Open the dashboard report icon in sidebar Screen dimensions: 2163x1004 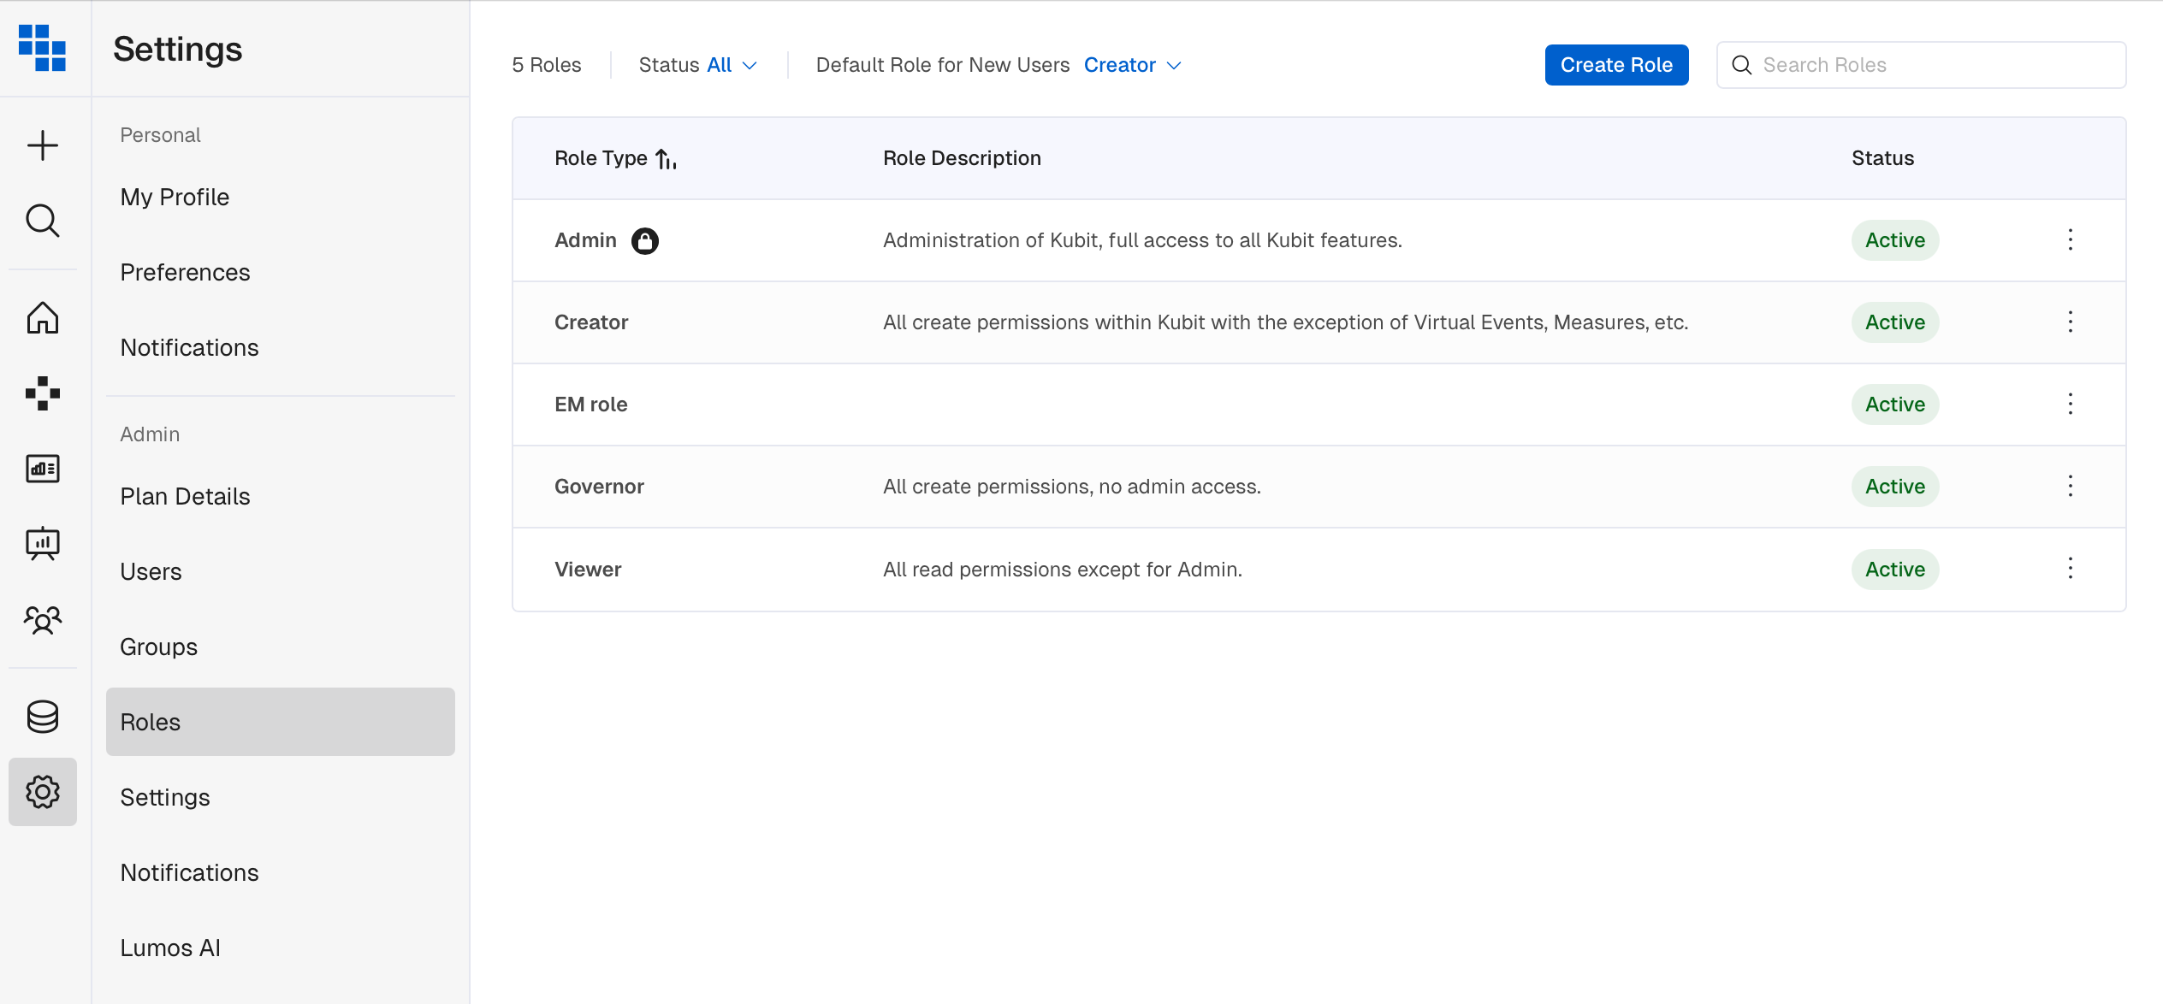pos(42,469)
